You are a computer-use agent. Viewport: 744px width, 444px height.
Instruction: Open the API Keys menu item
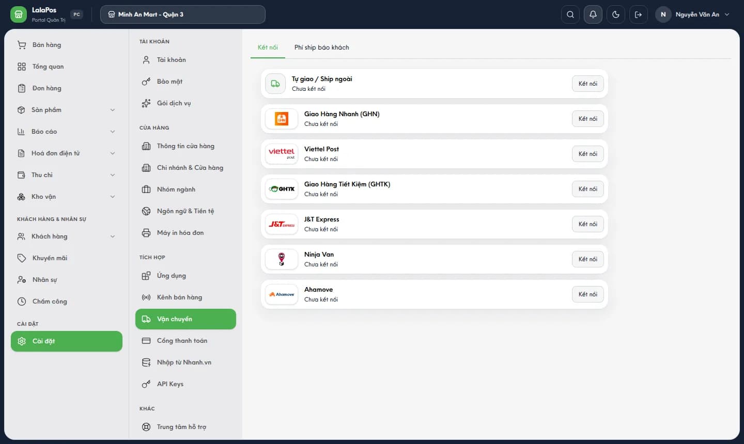click(185, 384)
